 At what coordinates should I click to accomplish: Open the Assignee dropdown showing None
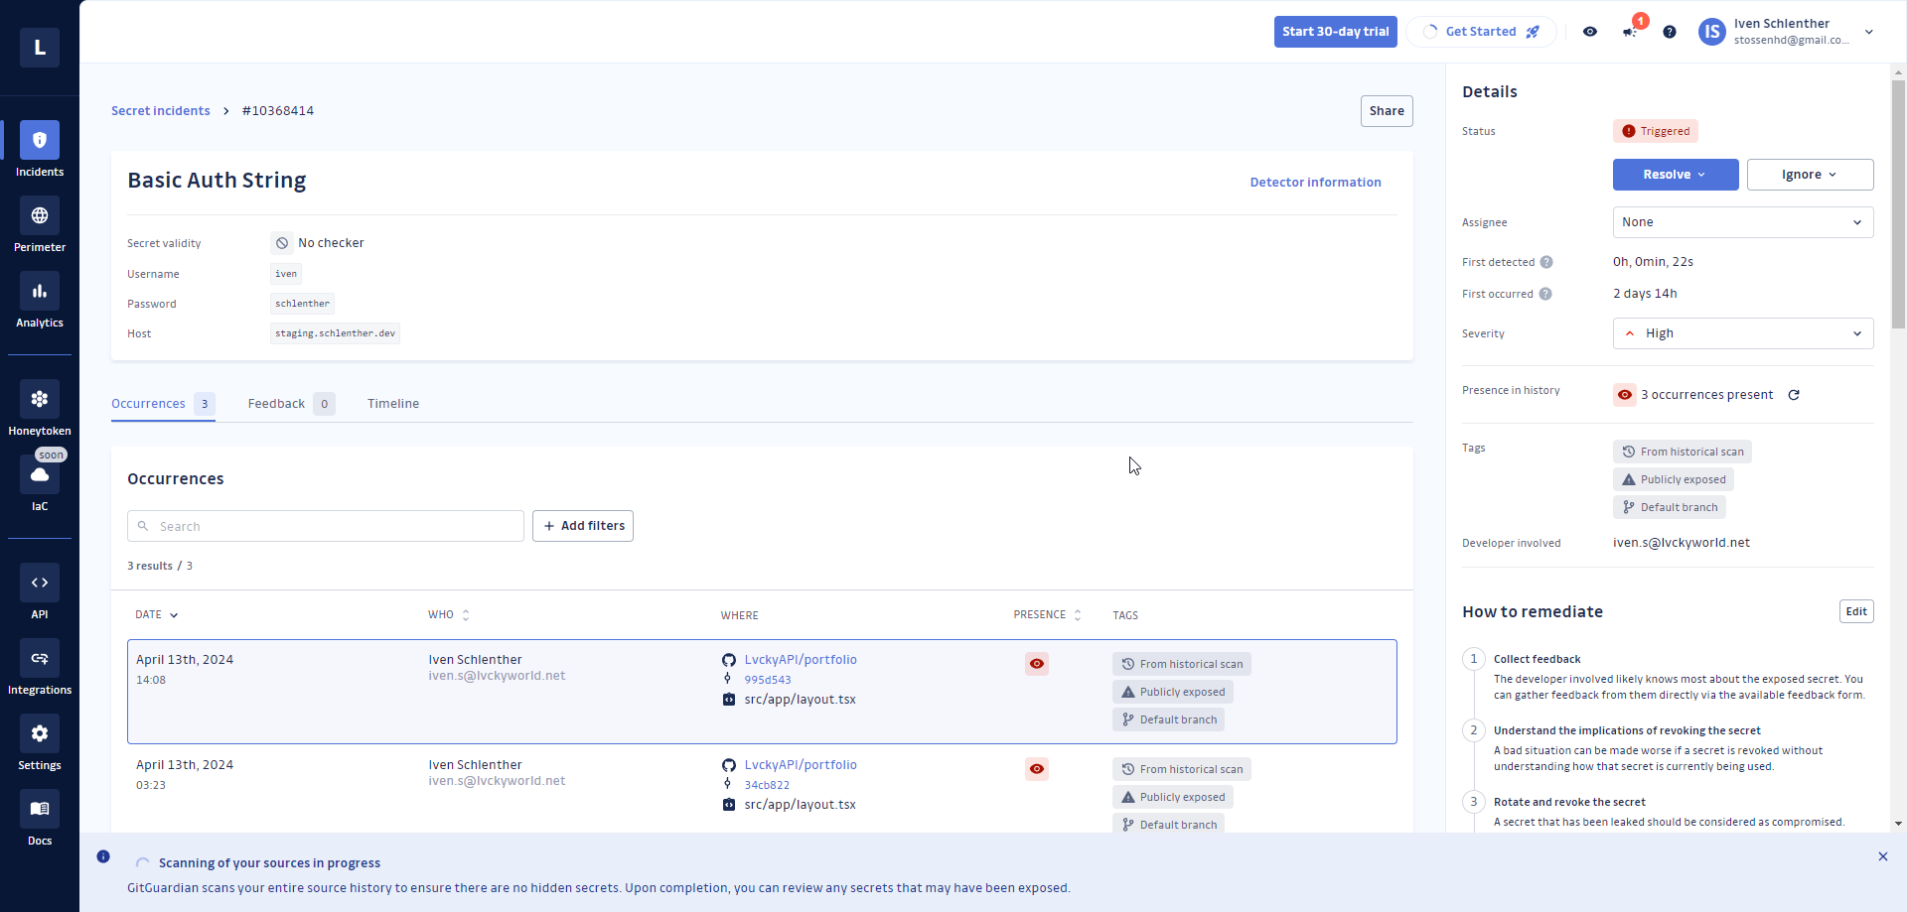[1742, 222]
